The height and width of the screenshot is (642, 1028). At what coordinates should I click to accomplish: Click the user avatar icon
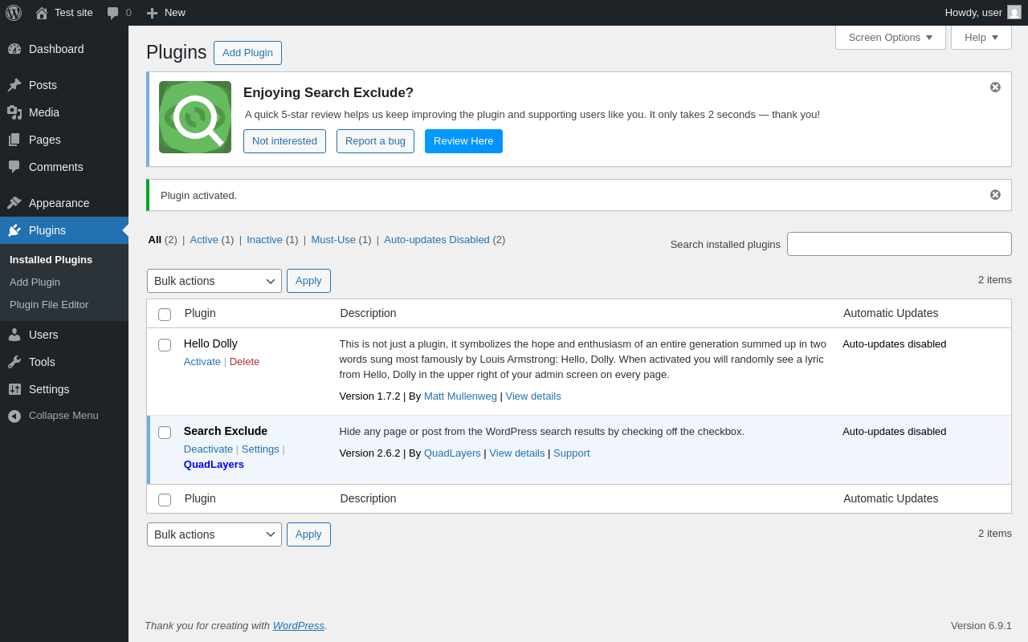tap(1014, 12)
